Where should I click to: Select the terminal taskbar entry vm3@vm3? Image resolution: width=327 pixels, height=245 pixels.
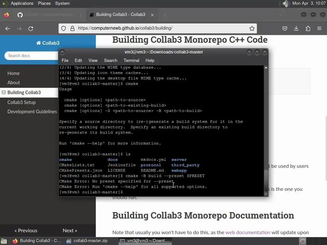[x=145, y=241]
